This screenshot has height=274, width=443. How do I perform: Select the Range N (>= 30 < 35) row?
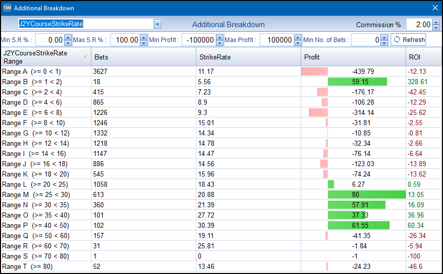click(x=221, y=205)
